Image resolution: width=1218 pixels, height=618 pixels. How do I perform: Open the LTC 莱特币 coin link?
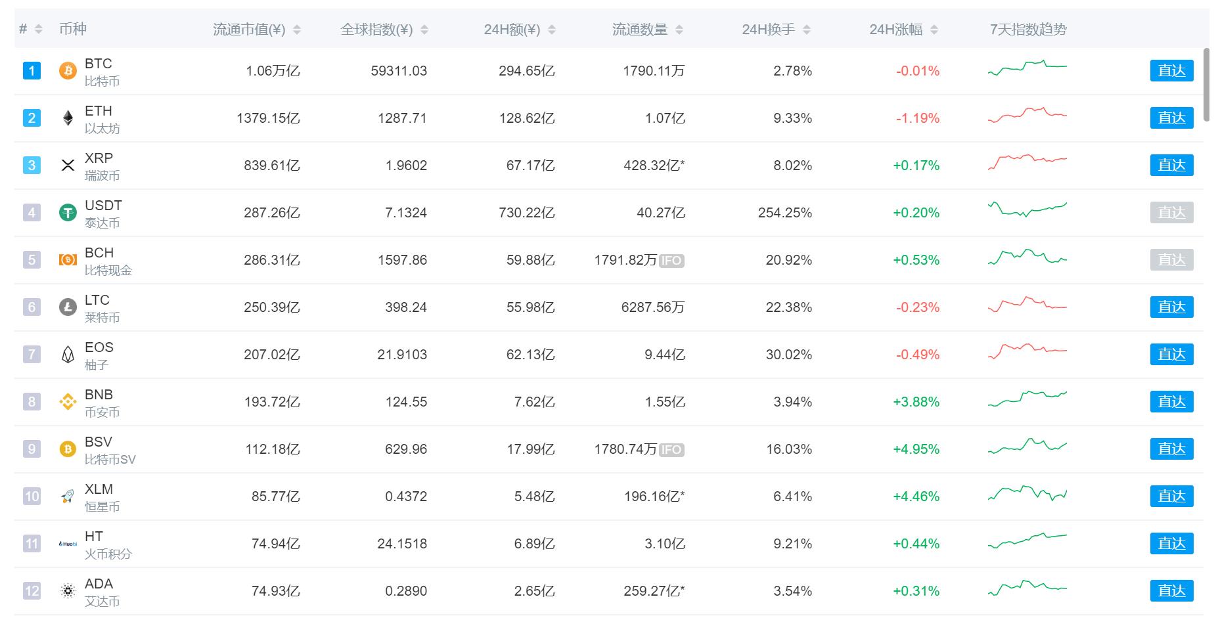102,308
